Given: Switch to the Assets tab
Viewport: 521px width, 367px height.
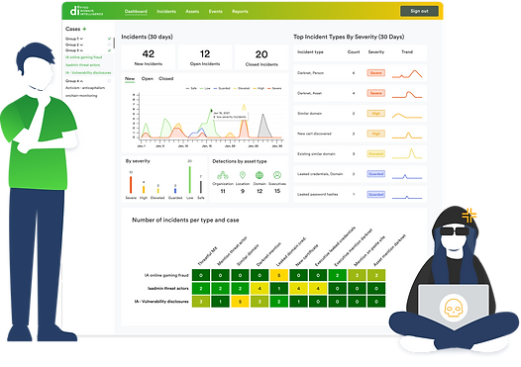Looking at the screenshot, I should tap(192, 11).
